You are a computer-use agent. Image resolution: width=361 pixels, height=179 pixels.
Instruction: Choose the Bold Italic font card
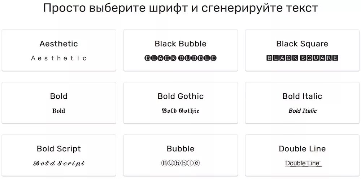click(x=302, y=103)
